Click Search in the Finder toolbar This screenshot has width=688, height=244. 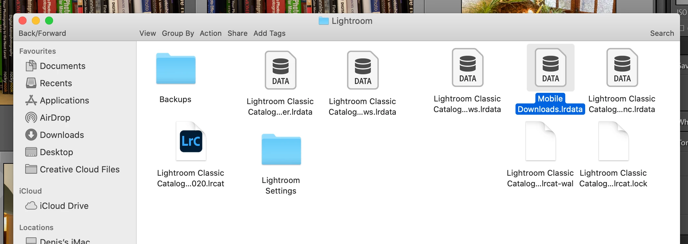662,33
